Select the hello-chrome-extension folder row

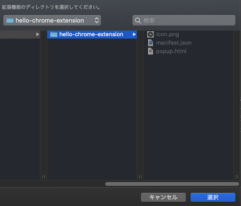[92, 34]
